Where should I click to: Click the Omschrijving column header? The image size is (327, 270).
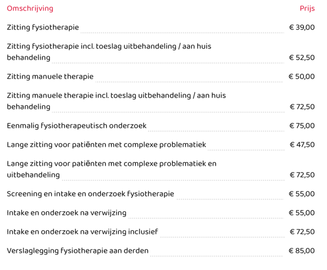[x=30, y=9]
